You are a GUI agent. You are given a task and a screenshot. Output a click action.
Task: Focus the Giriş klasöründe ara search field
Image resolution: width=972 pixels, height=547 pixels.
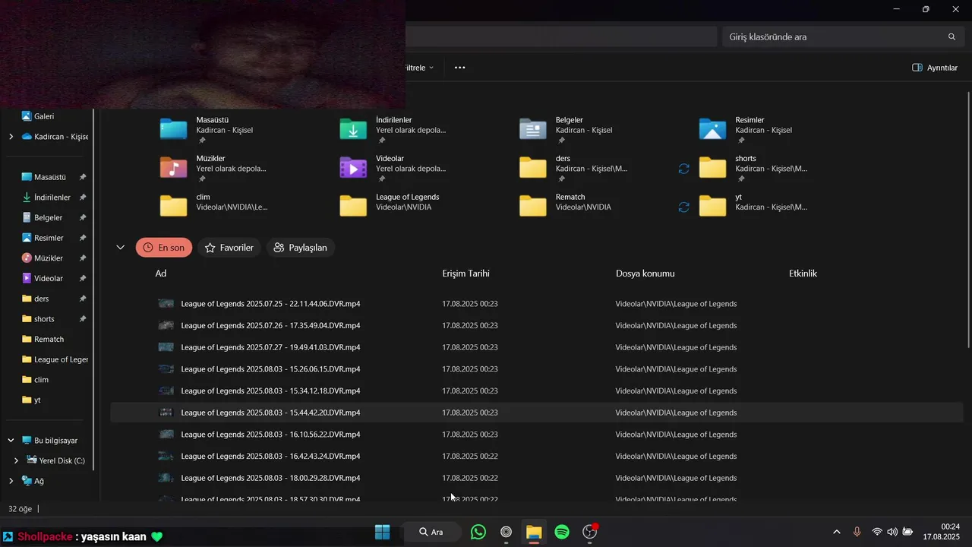point(841,36)
